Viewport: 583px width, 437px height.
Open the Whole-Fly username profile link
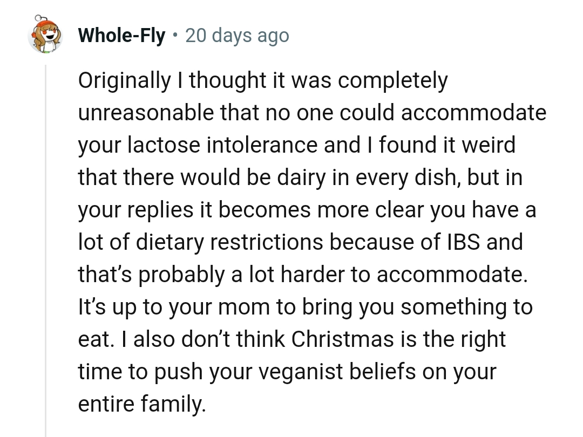pyautogui.click(x=121, y=36)
